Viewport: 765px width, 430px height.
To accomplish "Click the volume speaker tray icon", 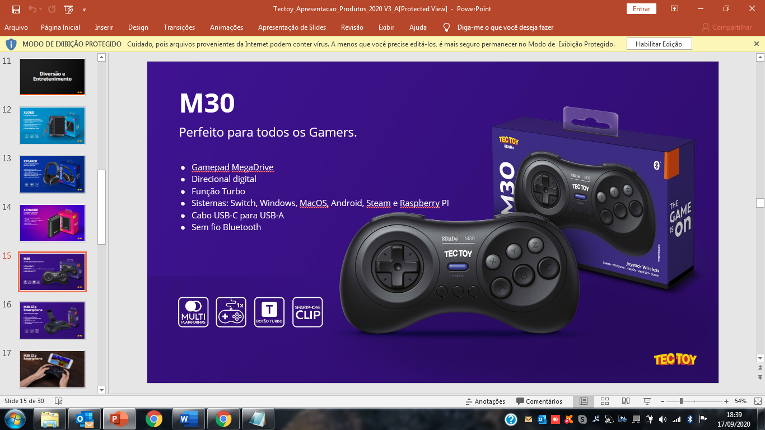I will tap(663, 419).
